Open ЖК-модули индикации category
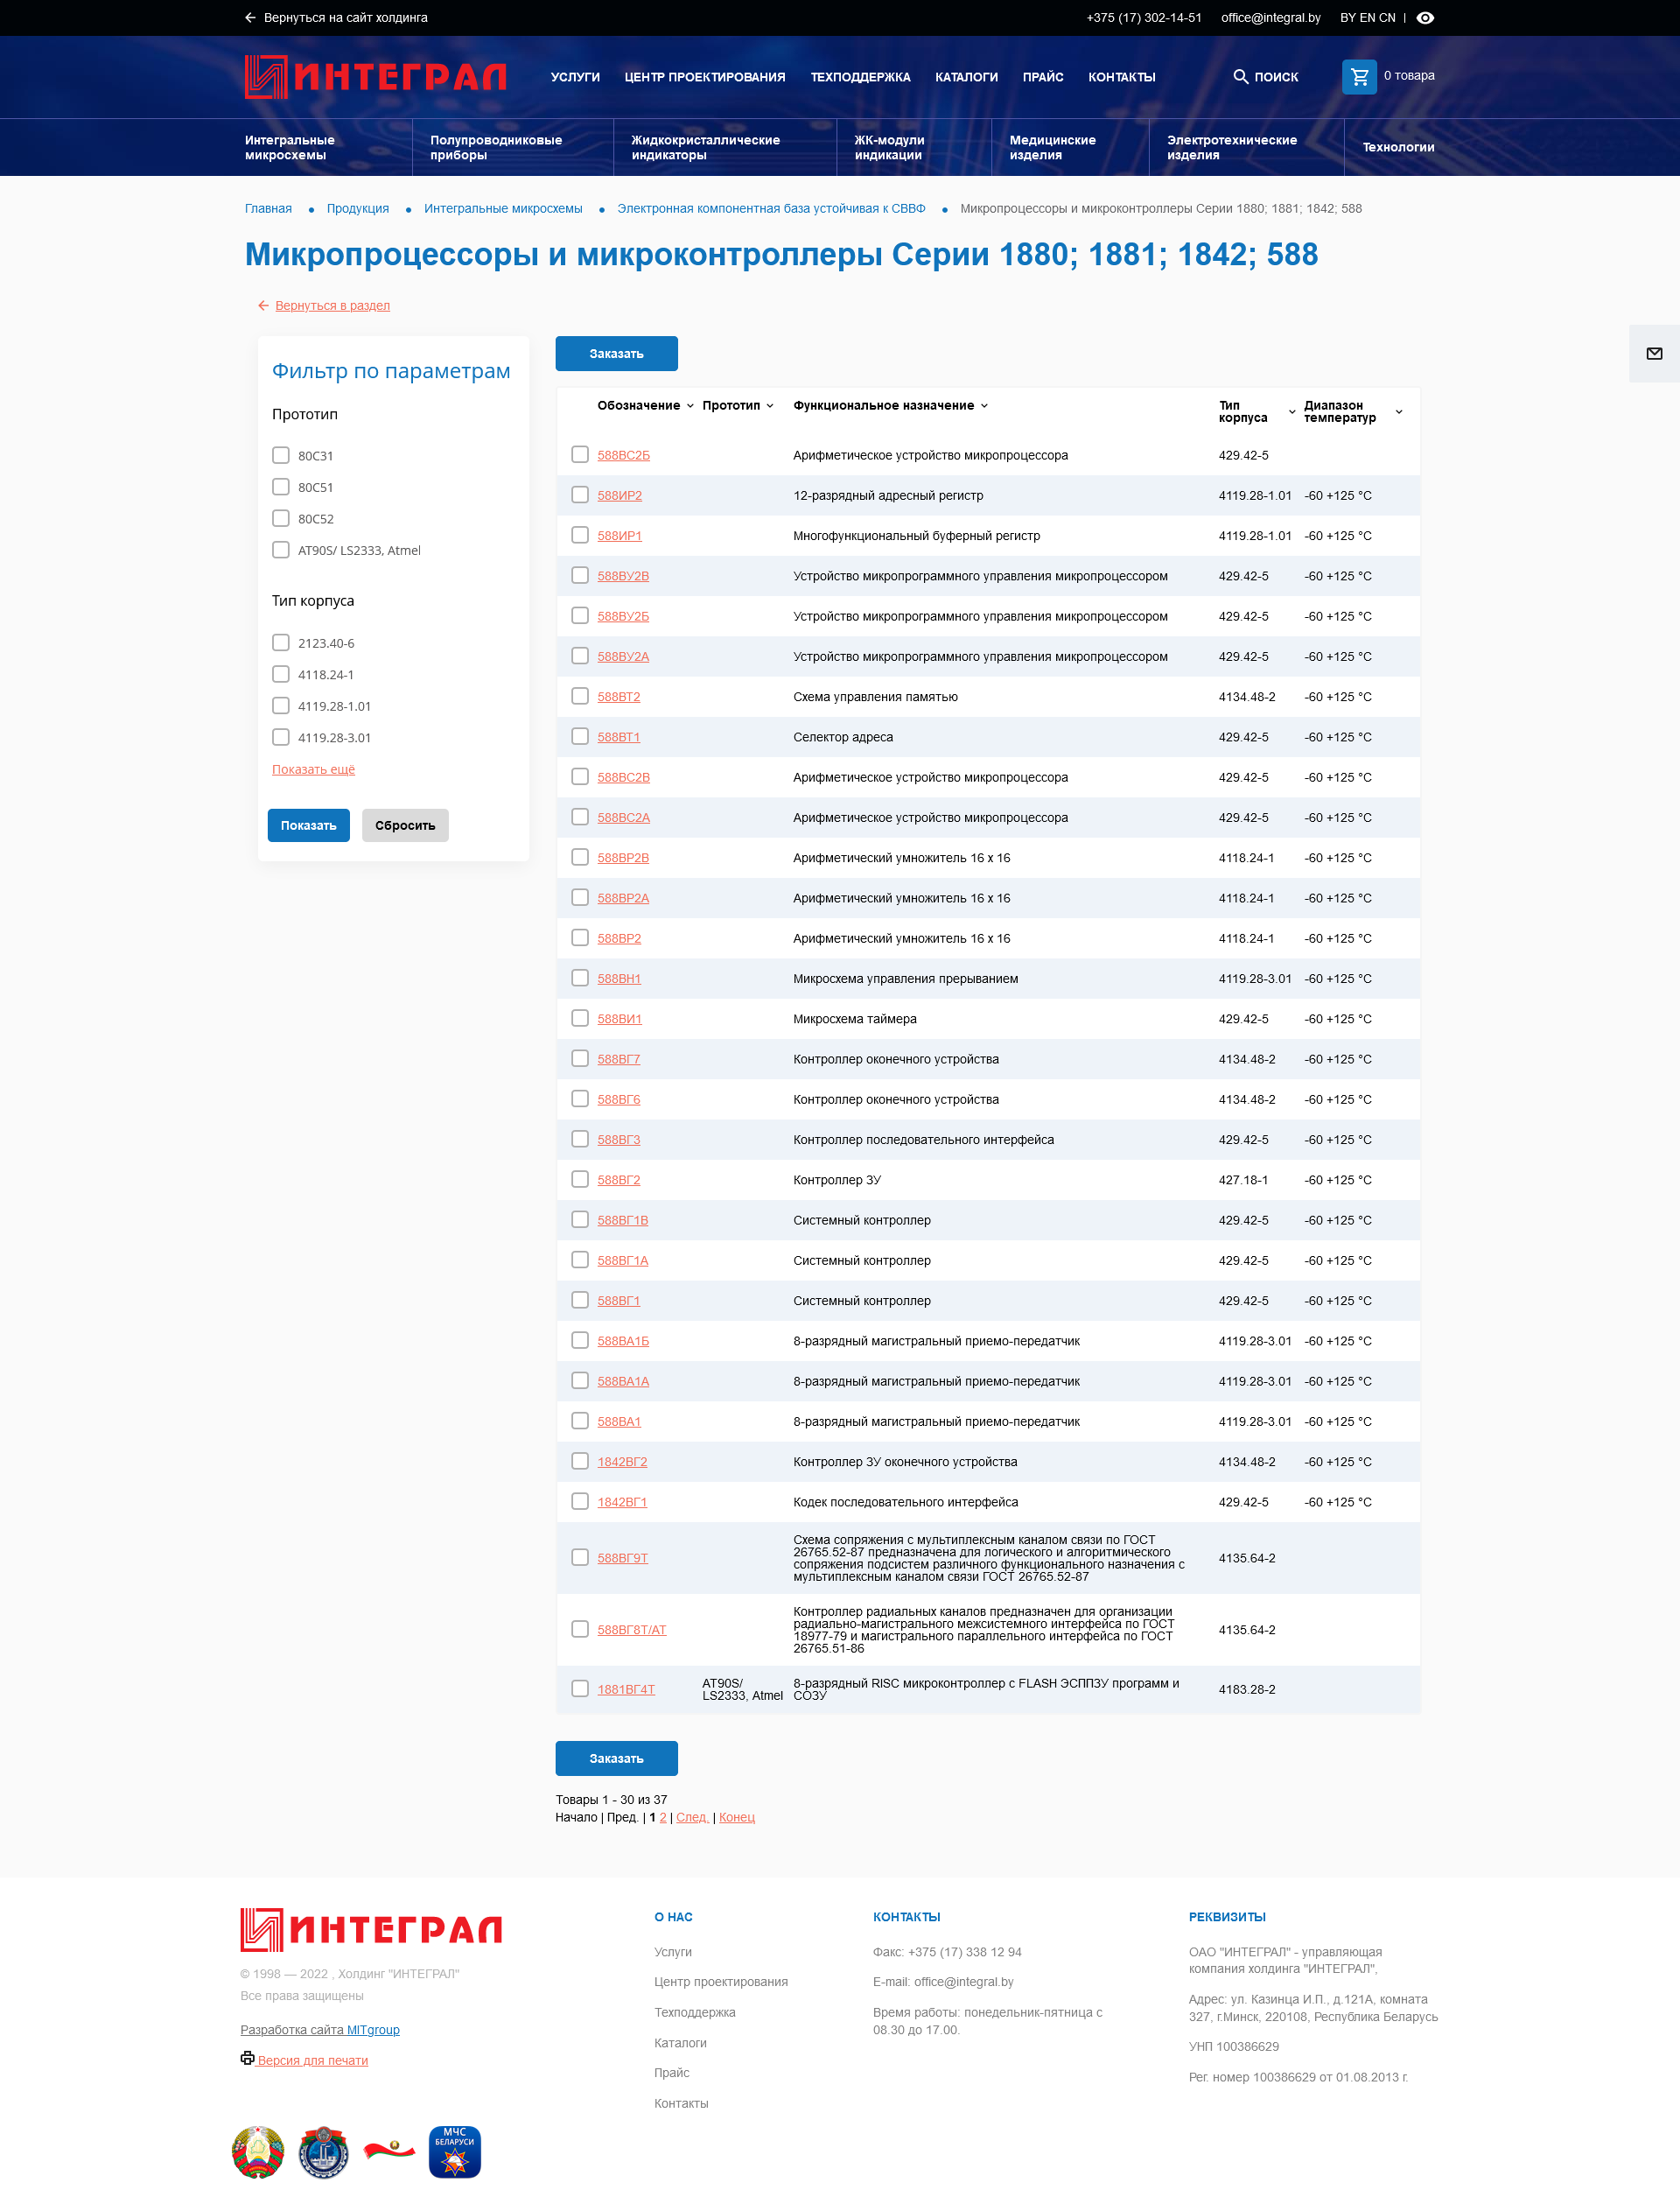Screen dimensions: 1680x2211 889,147
